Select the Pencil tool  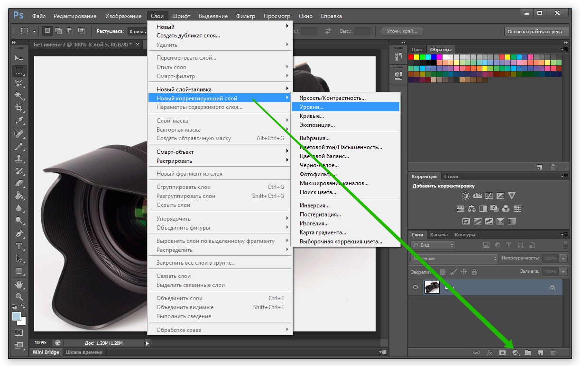(x=19, y=146)
